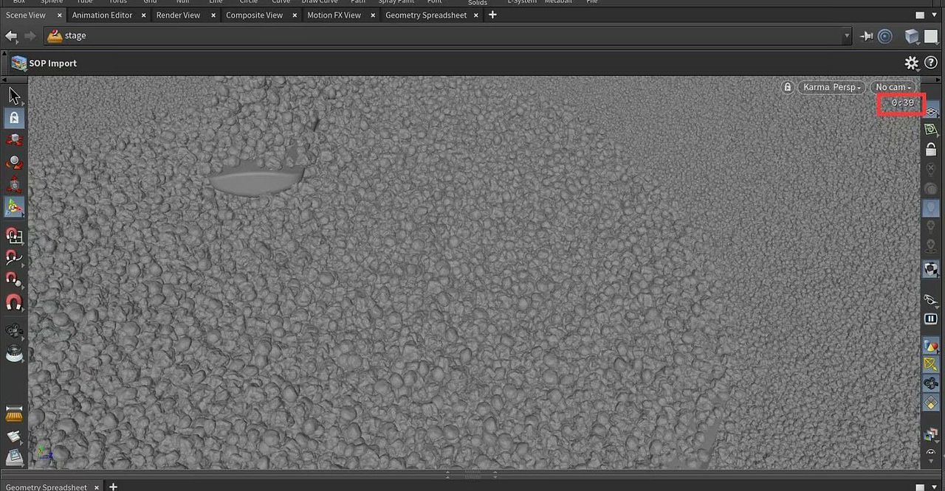Add a new pane tab with plus
Viewport: 945px width, 491px height.
tap(492, 15)
